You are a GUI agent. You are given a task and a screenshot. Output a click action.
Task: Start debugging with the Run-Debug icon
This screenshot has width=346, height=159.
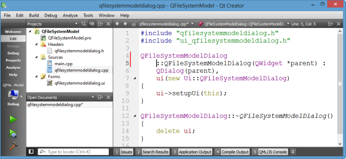point(13,133)
